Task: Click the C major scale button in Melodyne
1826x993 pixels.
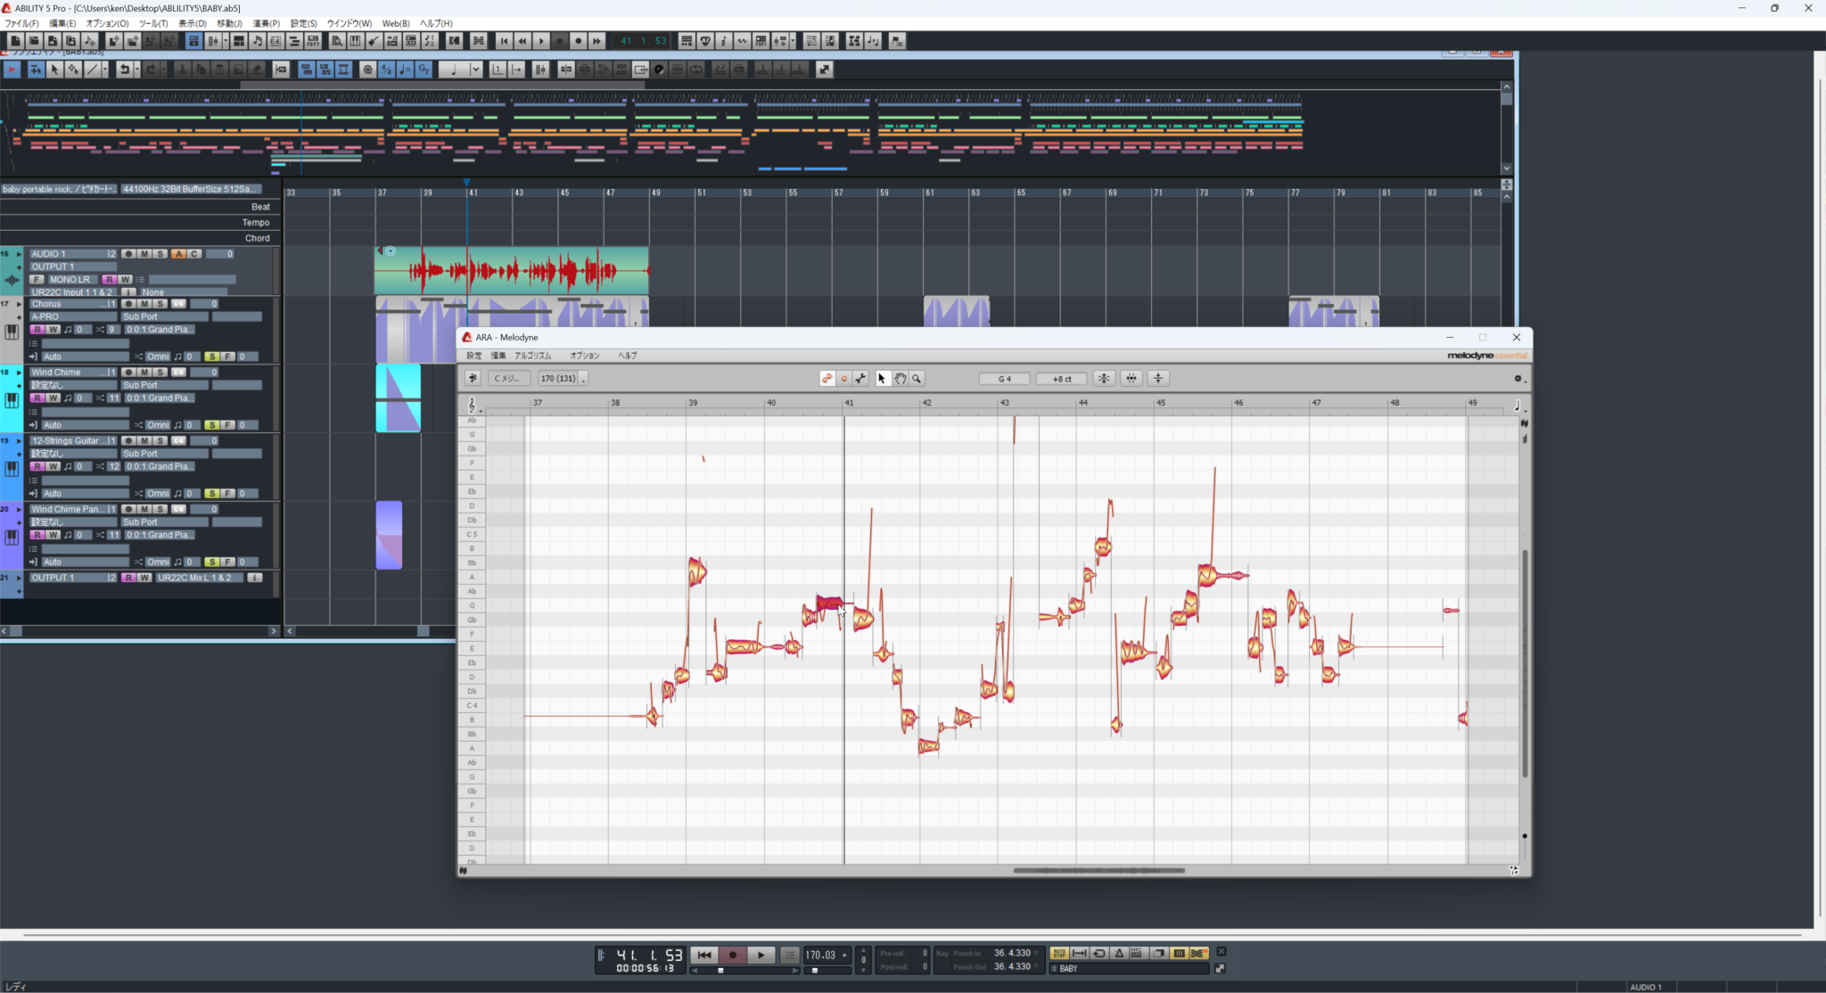Action: 509,379
